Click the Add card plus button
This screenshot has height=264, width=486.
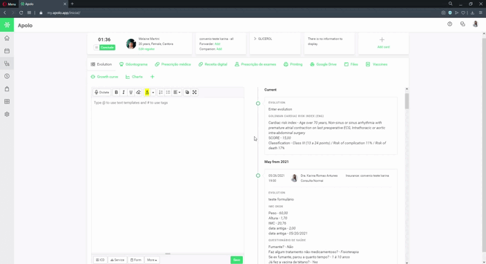[x=383, y=43]
